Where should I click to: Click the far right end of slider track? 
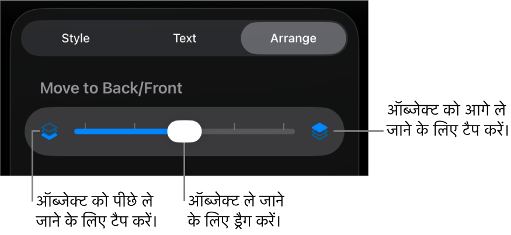coord(293,131)
